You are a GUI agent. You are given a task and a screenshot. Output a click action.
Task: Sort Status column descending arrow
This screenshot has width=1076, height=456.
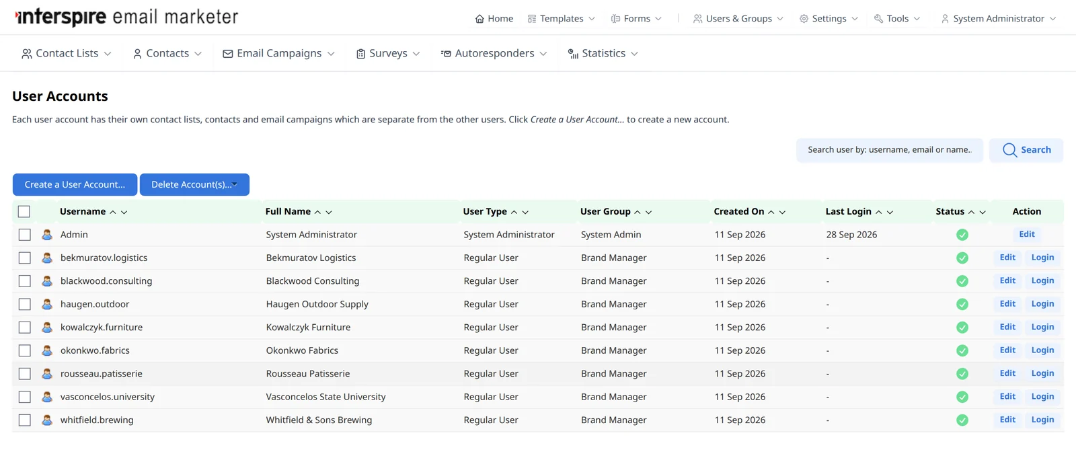coord(983,212)
